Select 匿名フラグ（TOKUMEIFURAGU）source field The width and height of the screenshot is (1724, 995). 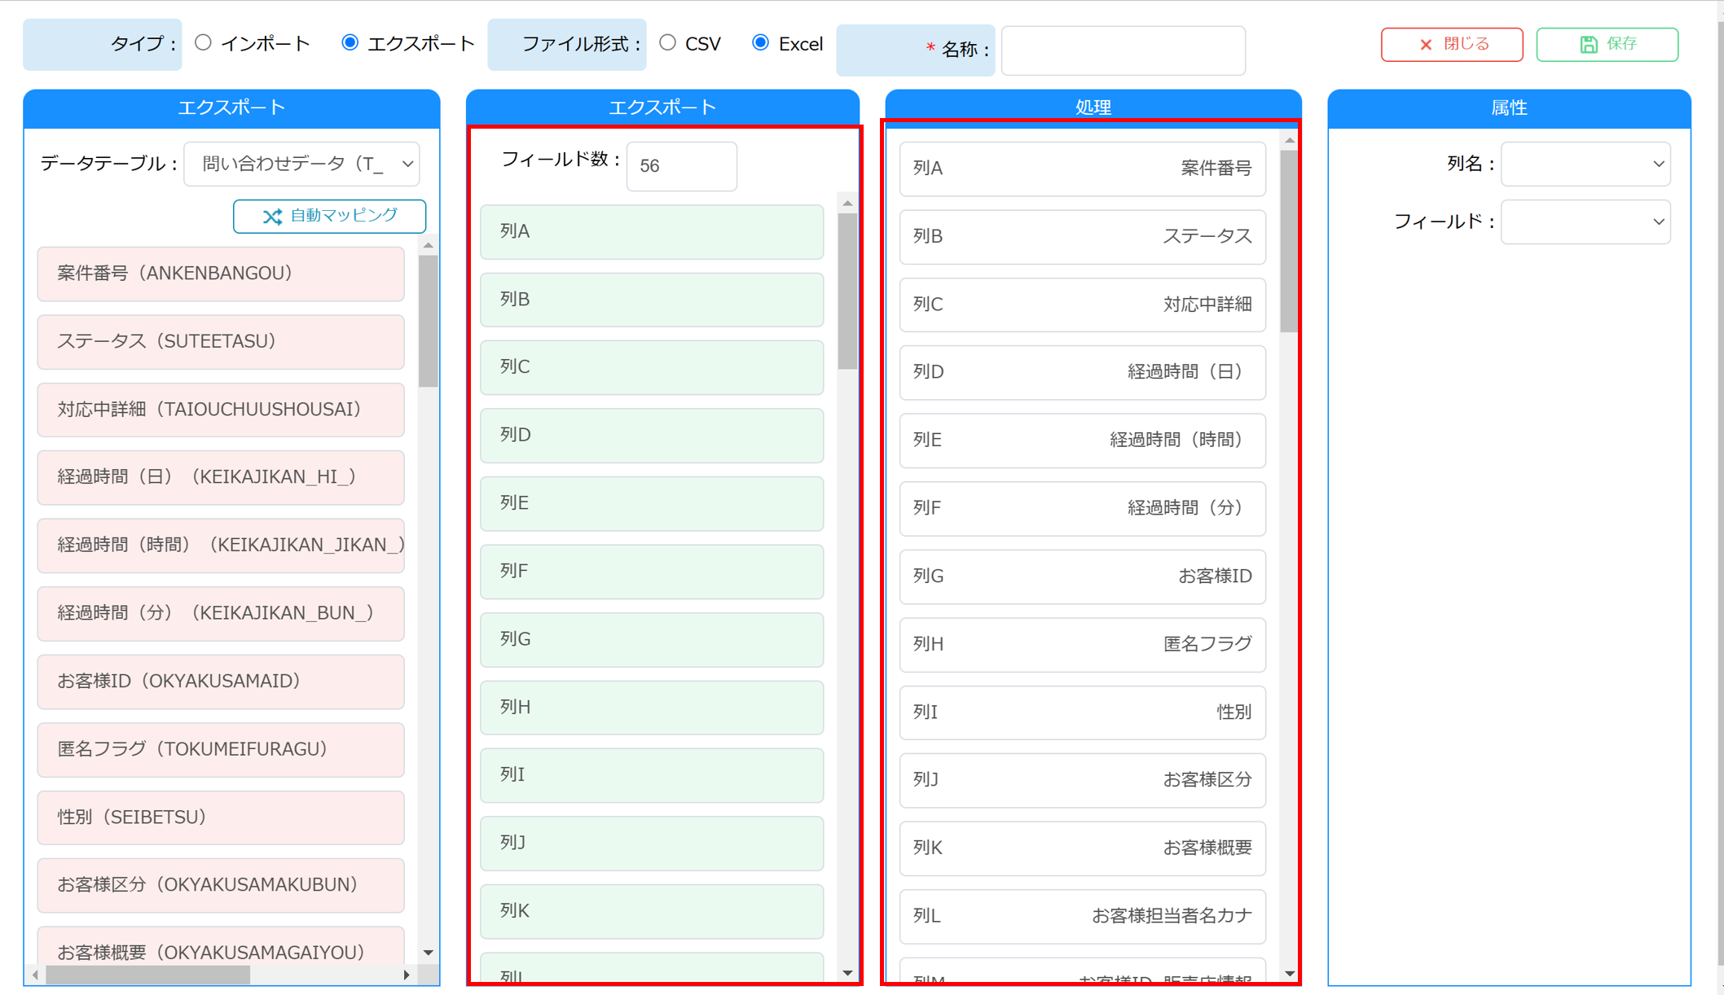[x=221, y=749]
